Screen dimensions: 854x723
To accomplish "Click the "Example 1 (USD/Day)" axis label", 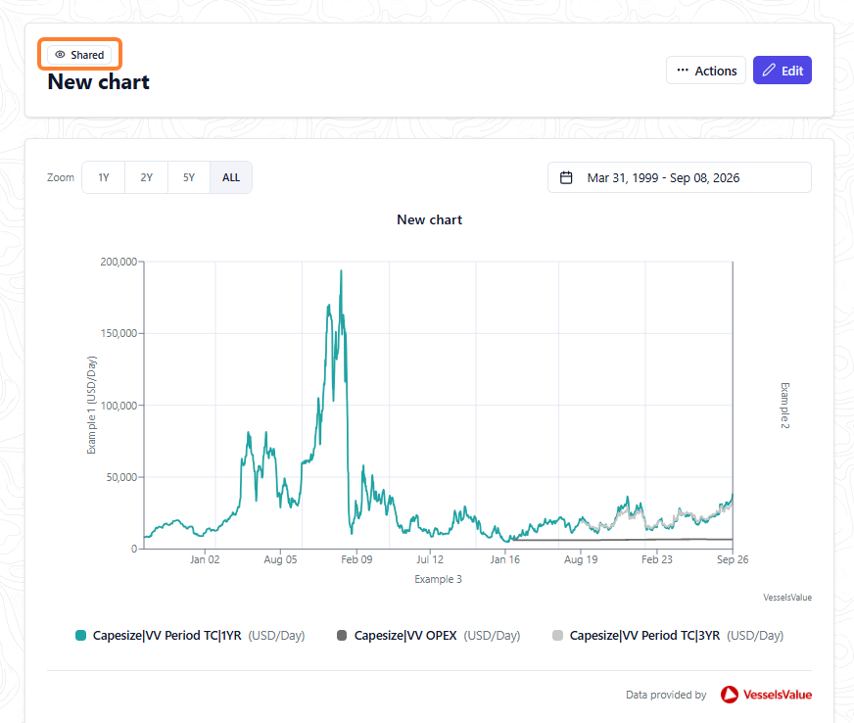I will (x=91, y=405).
